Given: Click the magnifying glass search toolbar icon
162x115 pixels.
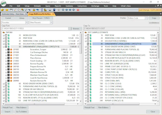Looking at the screenshot, I should [x=26, y=10].
